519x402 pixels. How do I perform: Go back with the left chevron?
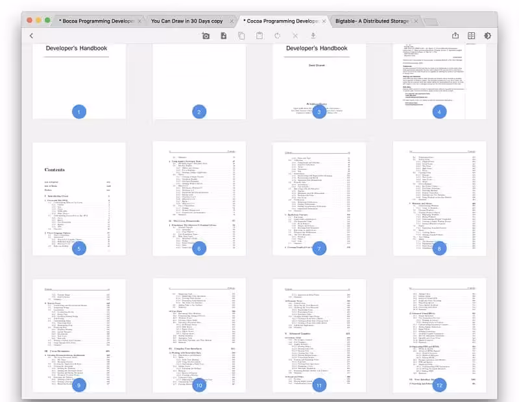click(31, 36)
